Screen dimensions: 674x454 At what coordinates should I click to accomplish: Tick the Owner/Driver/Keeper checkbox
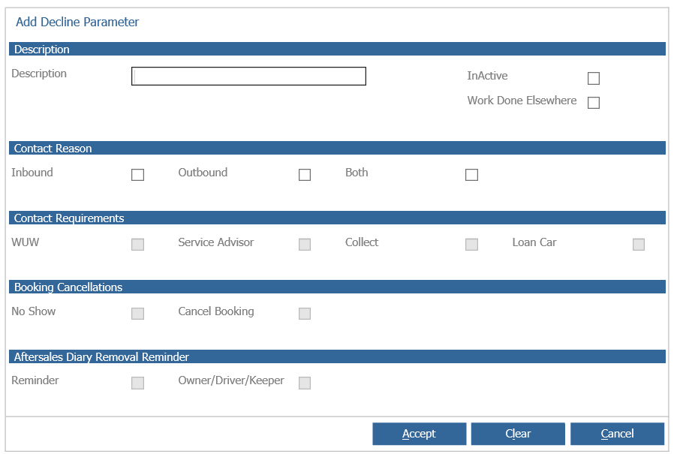(x=304, y=383)
